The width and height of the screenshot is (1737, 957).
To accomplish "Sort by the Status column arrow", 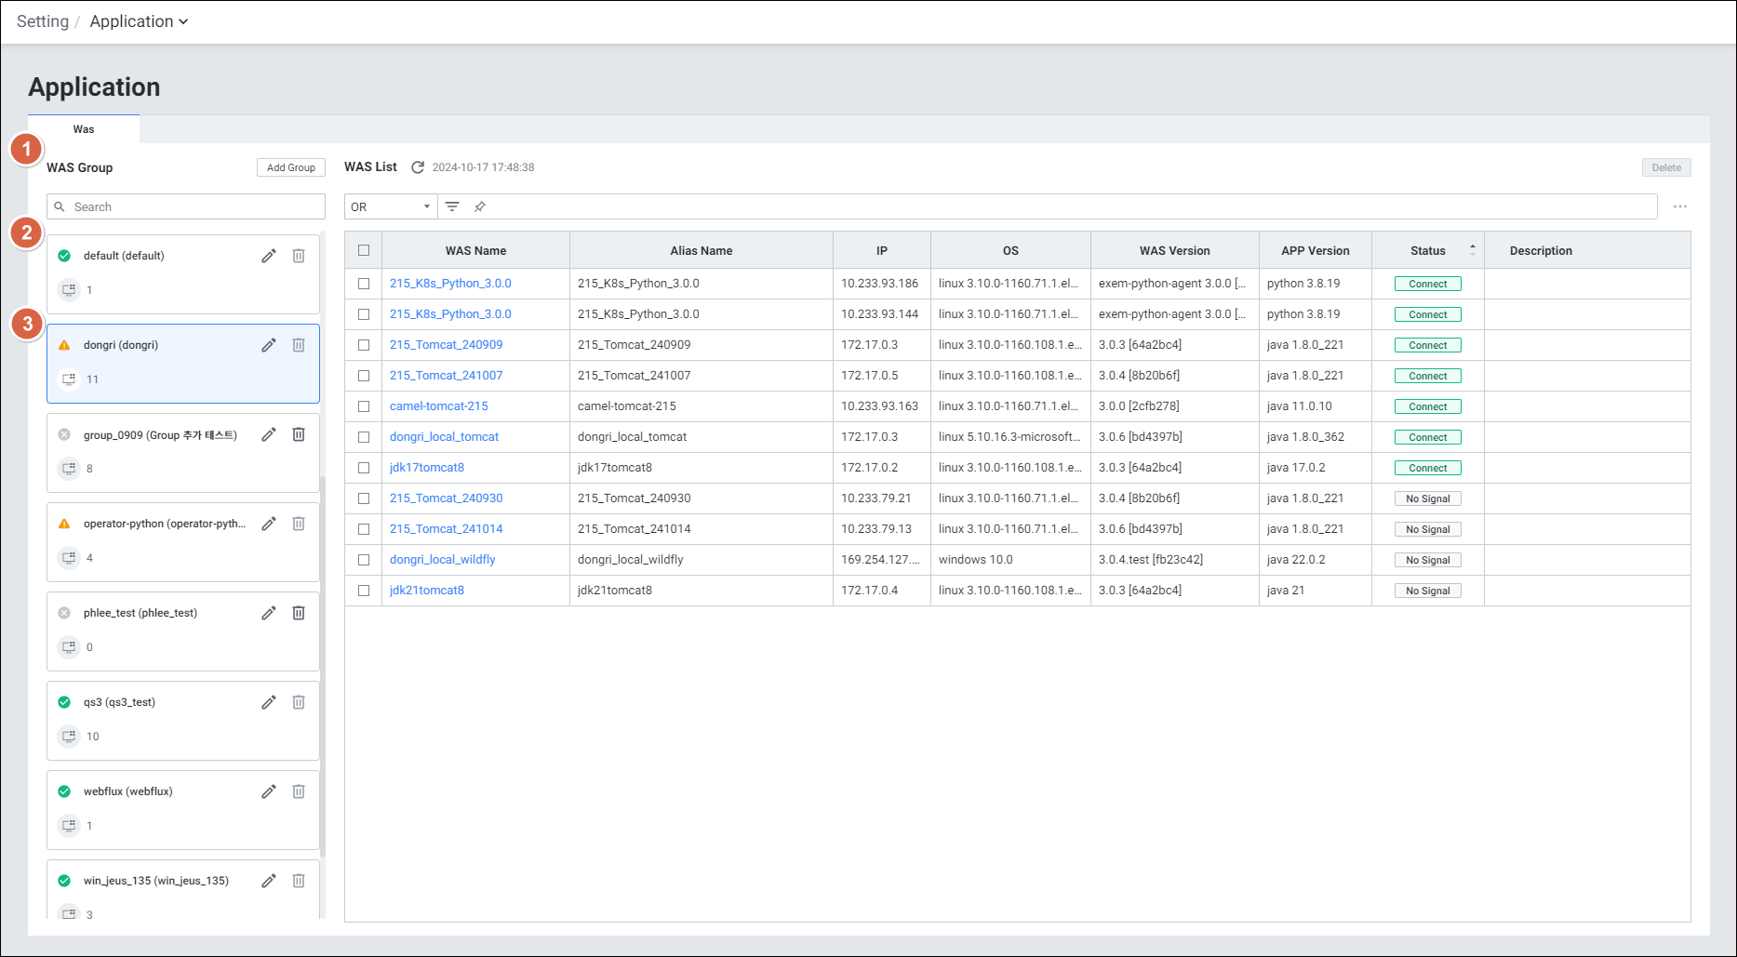I will (1472, 250).
